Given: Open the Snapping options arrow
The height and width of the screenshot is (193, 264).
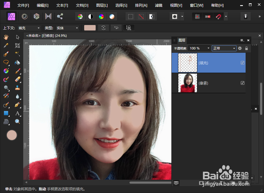Looking at the screenshot, I should tap(226, 17).
